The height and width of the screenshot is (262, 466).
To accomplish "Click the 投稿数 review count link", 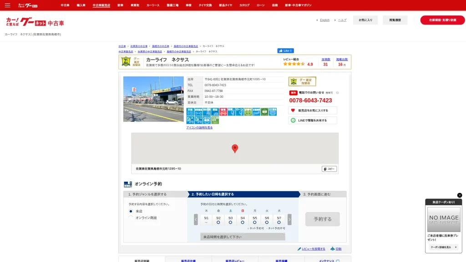I will click(326, 60).
